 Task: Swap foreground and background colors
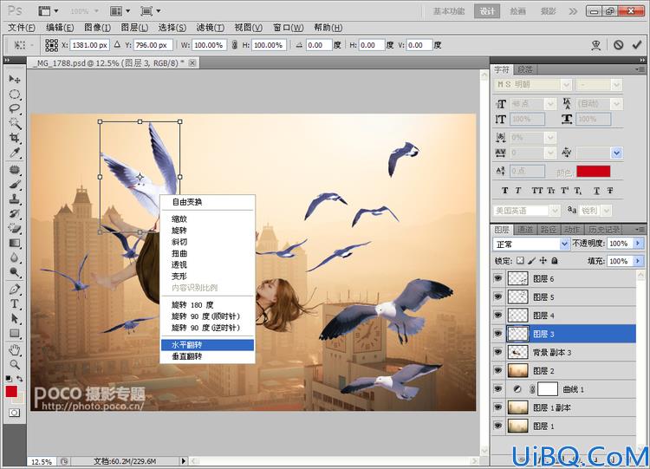click(19, 379)
